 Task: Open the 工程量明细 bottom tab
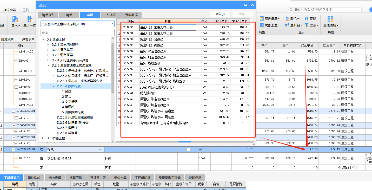(143, 178)
